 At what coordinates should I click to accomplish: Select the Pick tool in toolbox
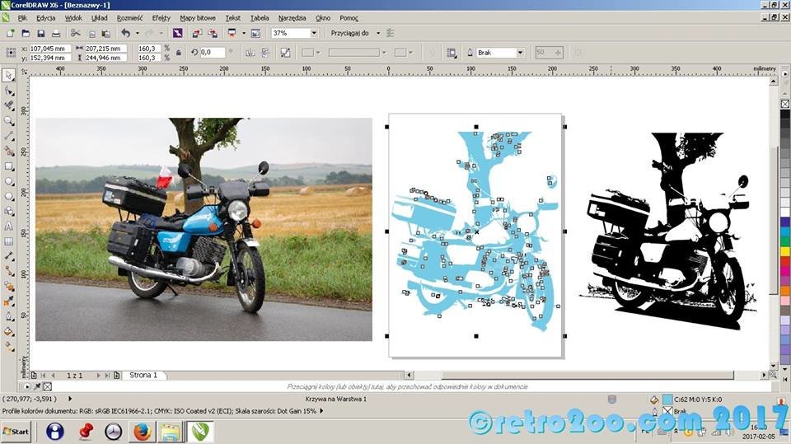pyautogui.click(x=8, y=75)
